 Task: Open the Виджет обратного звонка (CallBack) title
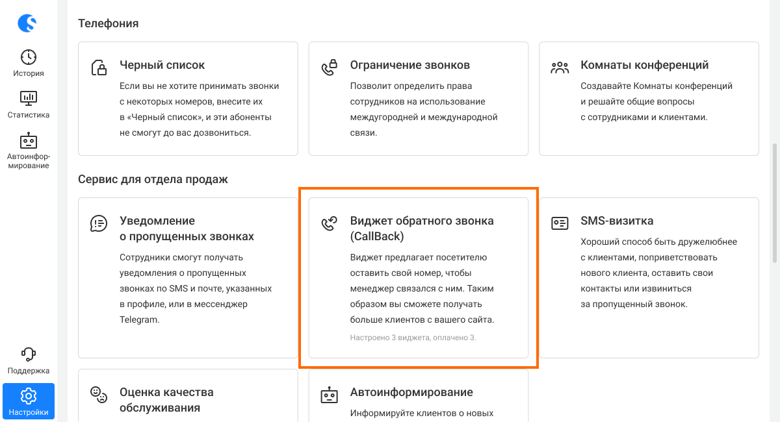pos(422,229)
